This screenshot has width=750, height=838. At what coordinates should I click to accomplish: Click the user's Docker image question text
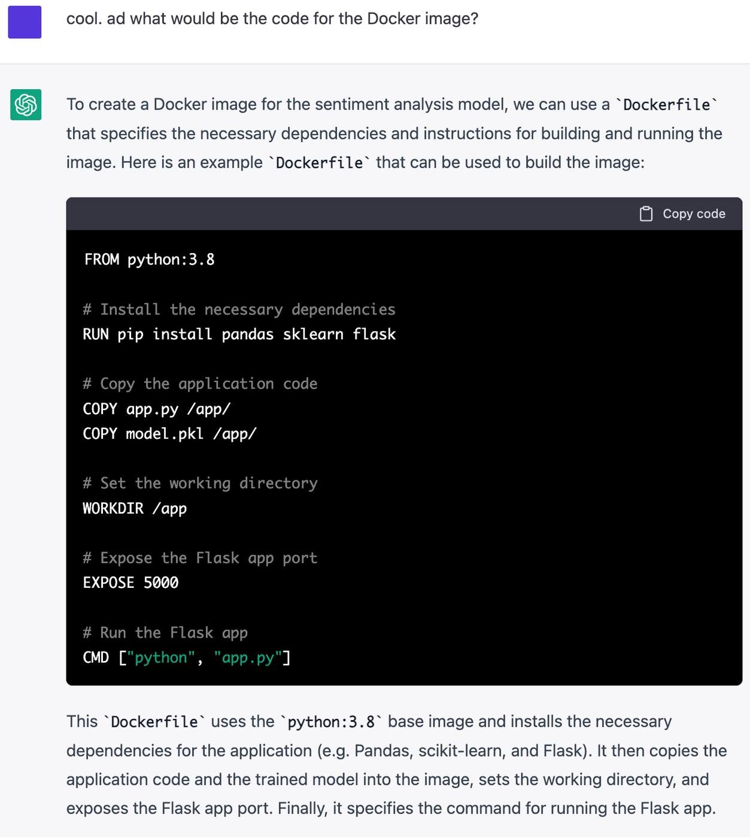(272, 19)
